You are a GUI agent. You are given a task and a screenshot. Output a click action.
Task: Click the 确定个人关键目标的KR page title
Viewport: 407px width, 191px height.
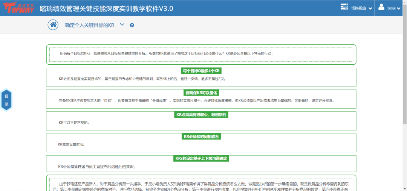[x=89, y=25]
